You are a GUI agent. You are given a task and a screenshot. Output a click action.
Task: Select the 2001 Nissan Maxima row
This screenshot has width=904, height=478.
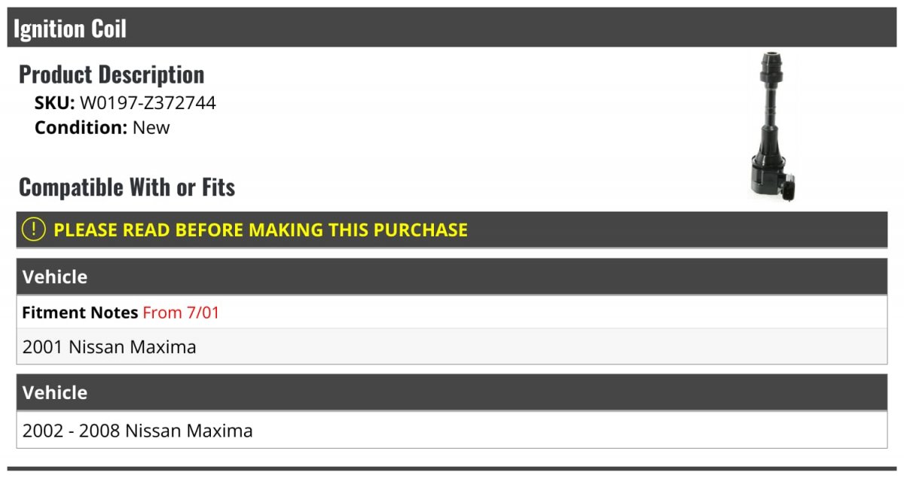(452, 346)
